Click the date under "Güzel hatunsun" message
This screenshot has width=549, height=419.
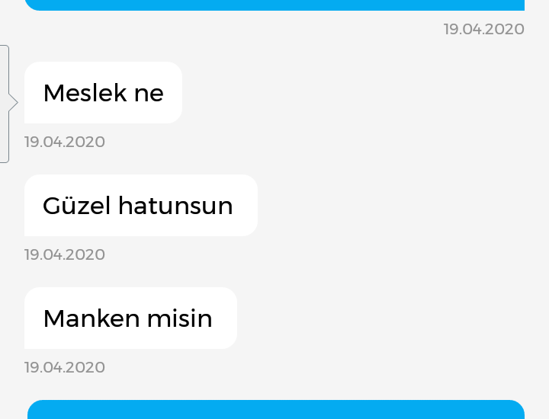tap(65, 254)
